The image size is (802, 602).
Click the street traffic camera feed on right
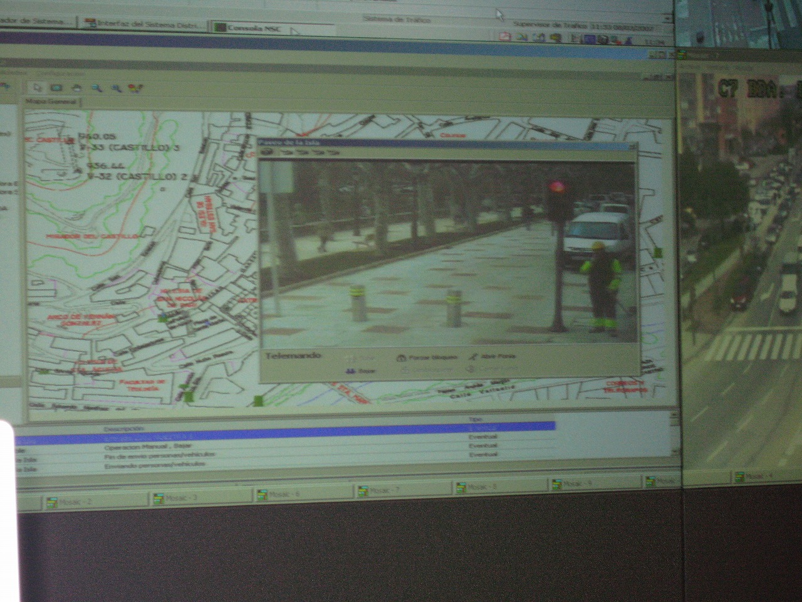pos(741,270)
